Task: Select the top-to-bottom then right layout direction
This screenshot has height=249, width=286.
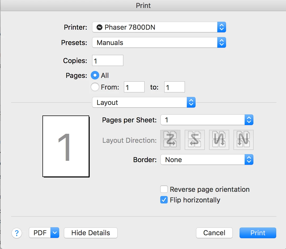Action: tap(219, 140)
